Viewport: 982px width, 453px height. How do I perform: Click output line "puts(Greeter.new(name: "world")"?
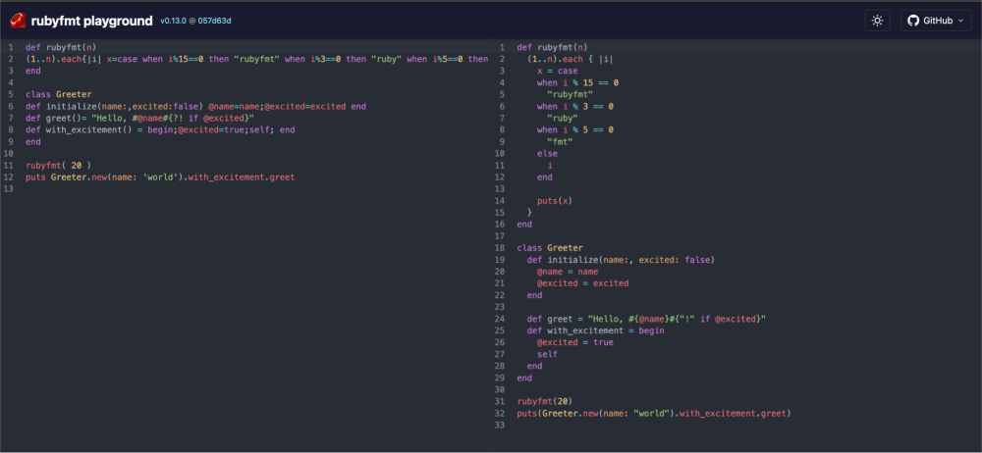(x=654, y=413)
